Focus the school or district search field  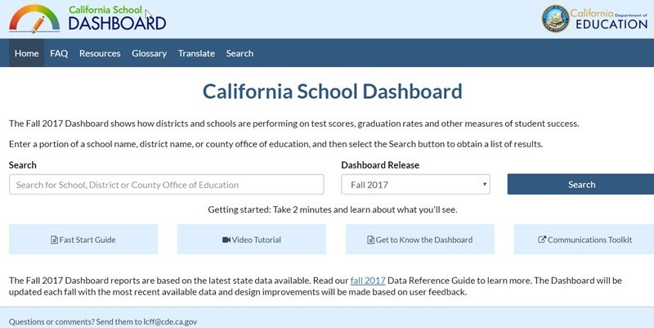click(167, 184)
